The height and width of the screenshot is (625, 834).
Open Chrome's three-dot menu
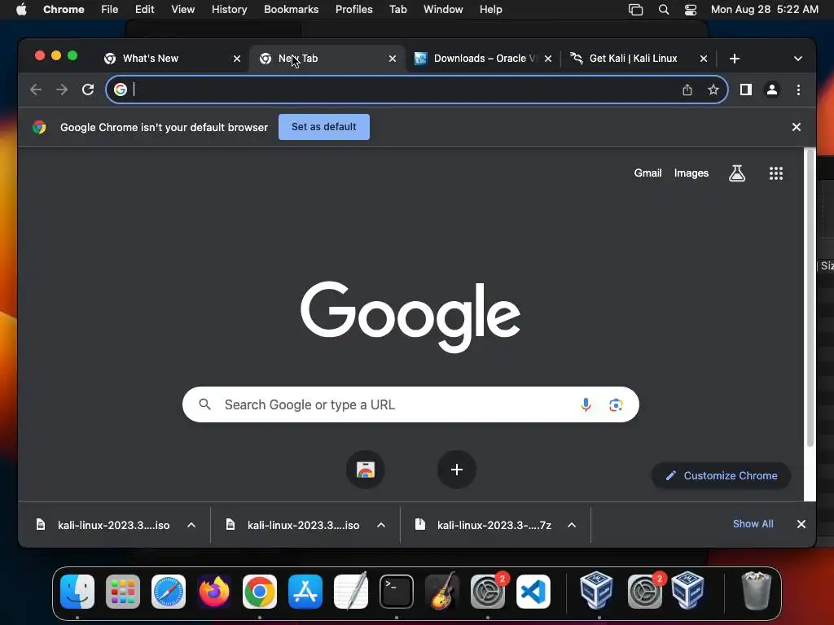pos(798,90)
